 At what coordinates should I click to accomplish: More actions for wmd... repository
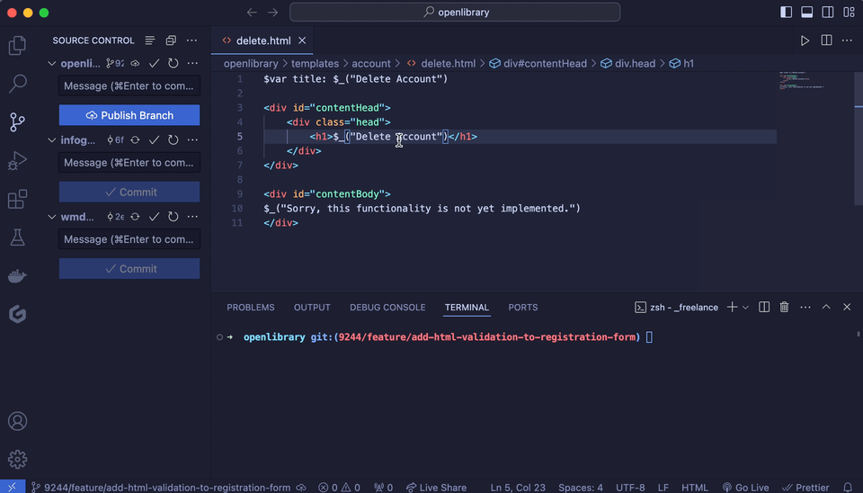[x=192, y=217]
